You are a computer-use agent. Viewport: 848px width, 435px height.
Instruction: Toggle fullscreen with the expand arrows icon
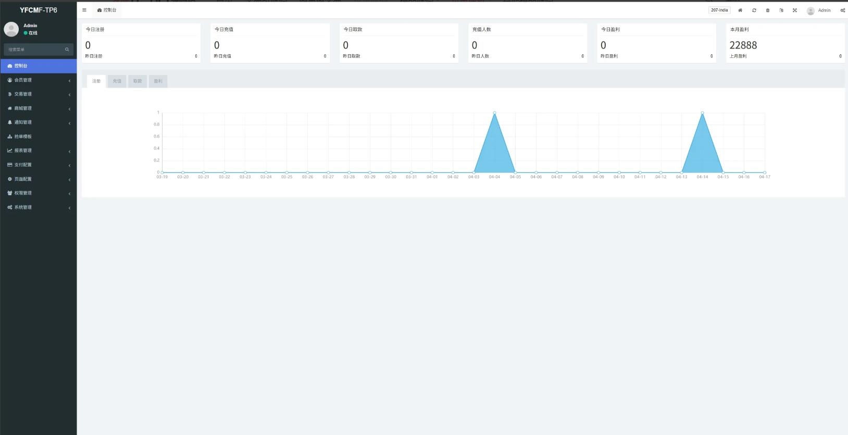click(795, 10)
